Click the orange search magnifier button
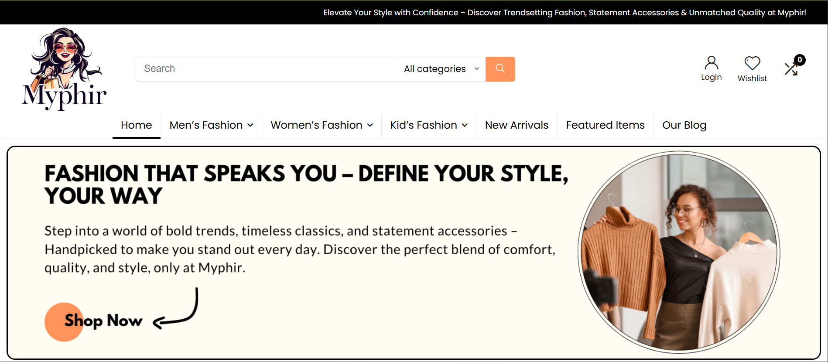 tap(500, 69)
